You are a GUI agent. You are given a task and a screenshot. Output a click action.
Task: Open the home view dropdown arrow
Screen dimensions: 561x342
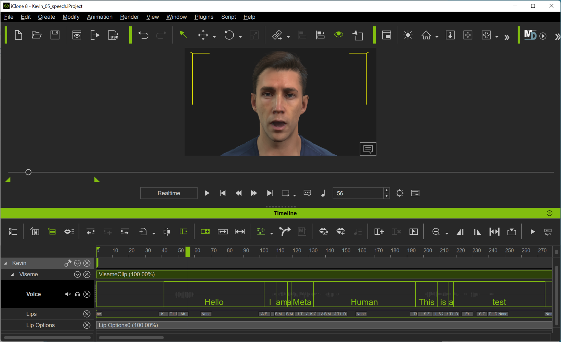437,37
